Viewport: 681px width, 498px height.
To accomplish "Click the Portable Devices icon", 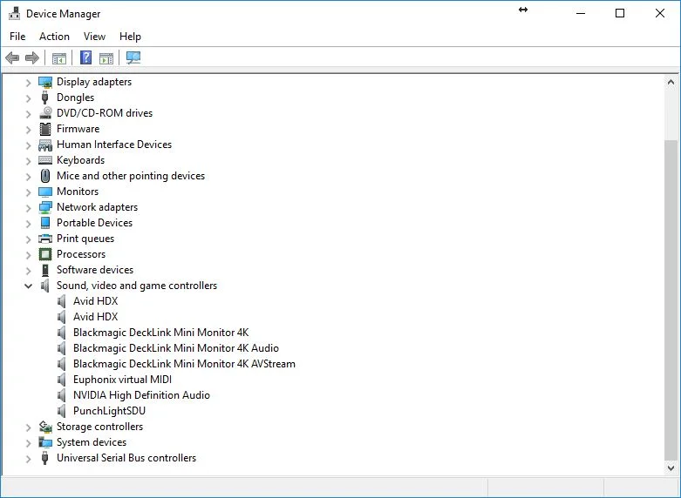I will click(x=45, y=223).
